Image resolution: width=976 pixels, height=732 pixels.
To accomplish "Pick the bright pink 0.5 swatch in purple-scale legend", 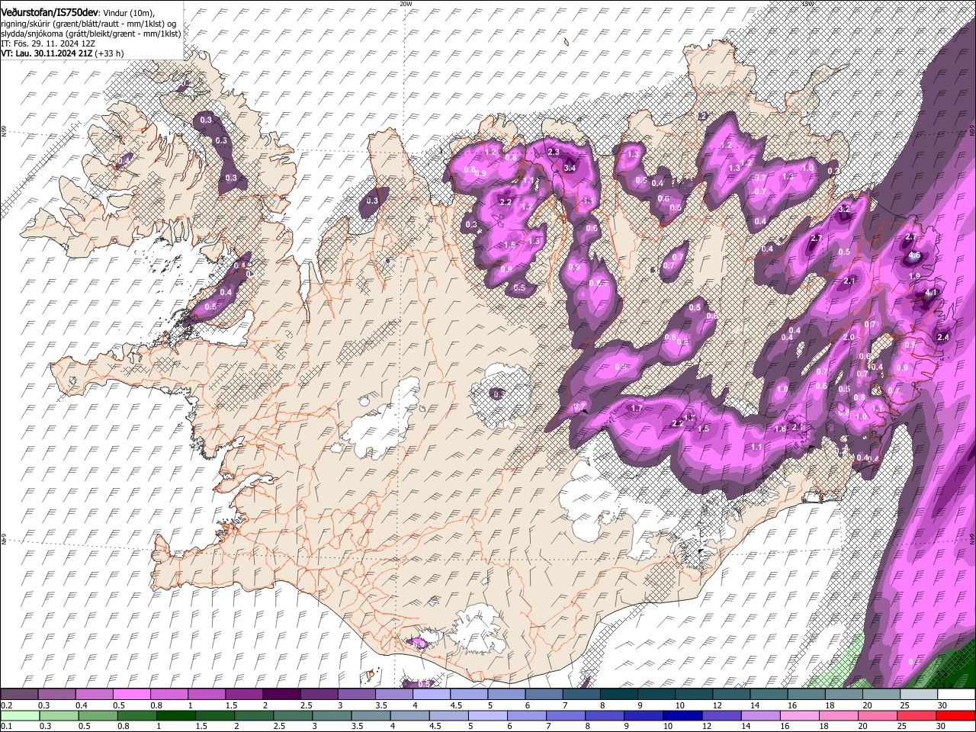I will [131, 695].
